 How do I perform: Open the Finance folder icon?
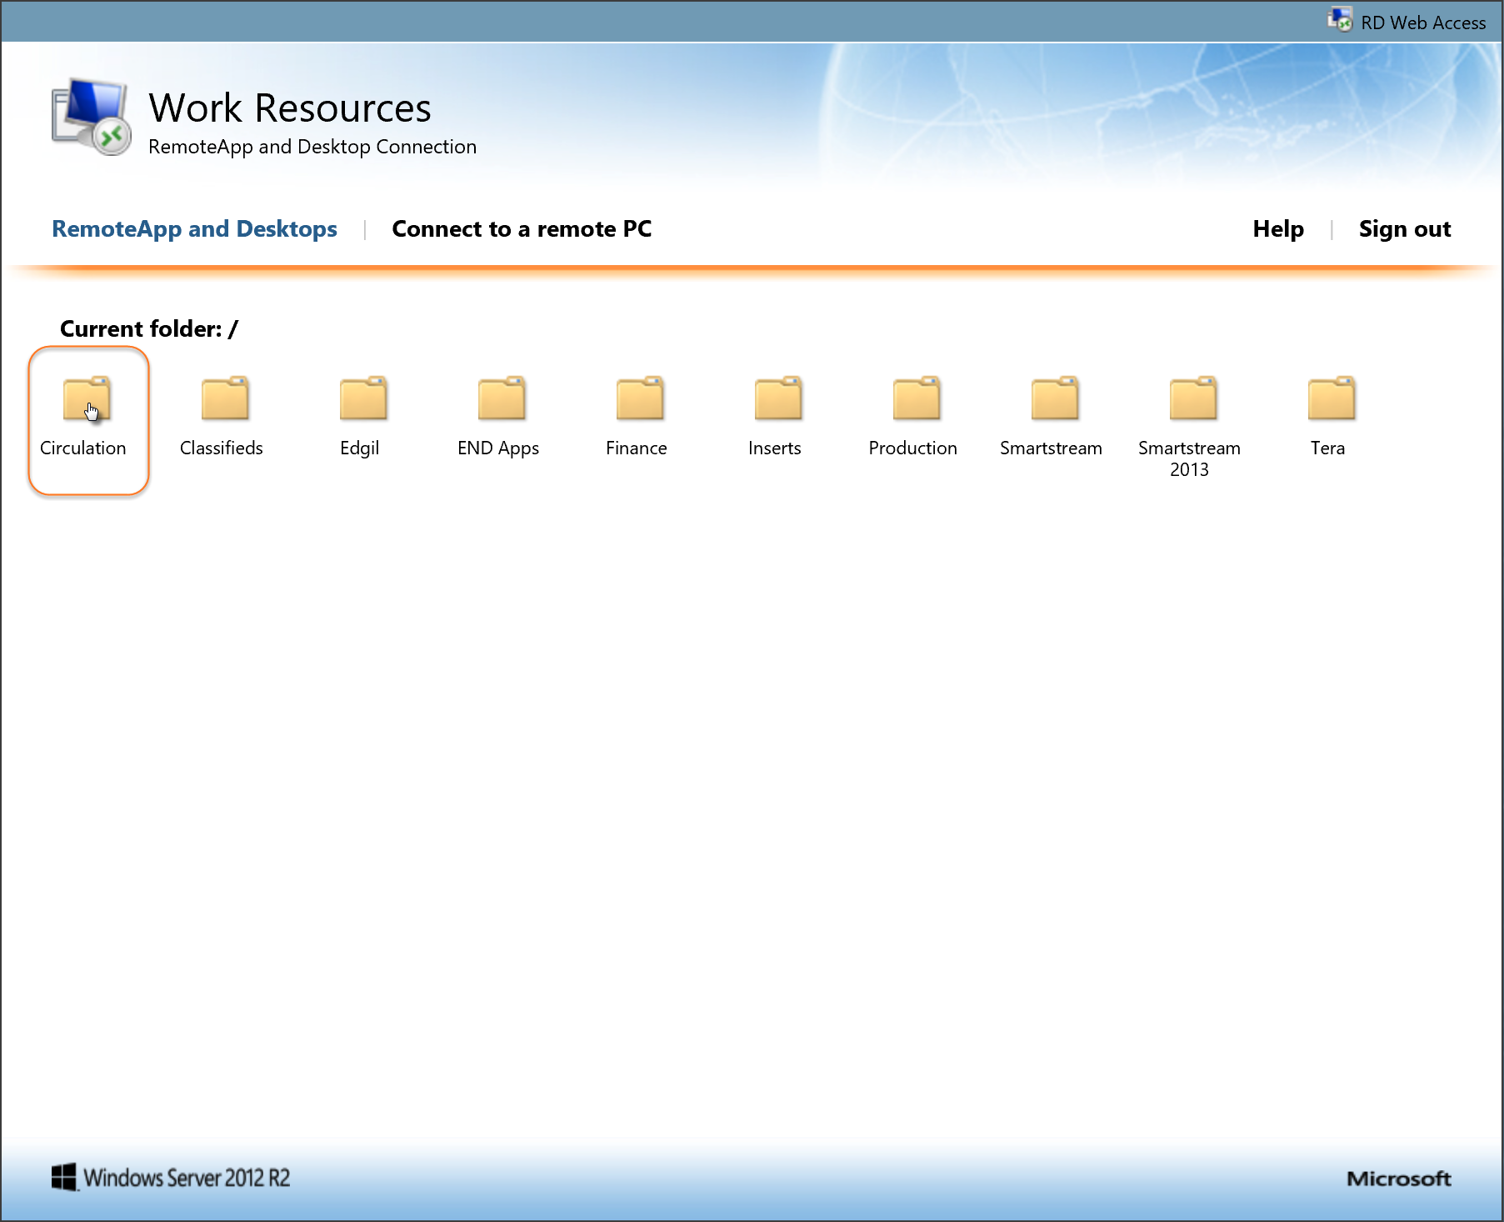pyautogui.click(x=640, y=398)
